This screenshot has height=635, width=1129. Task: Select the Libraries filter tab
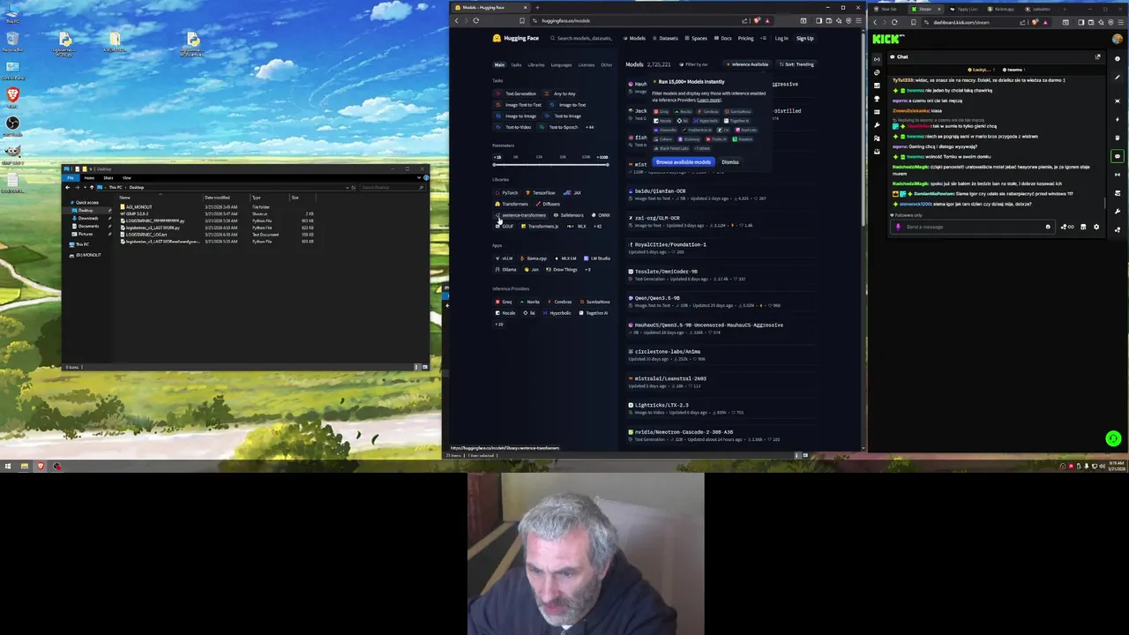[536, 64]
